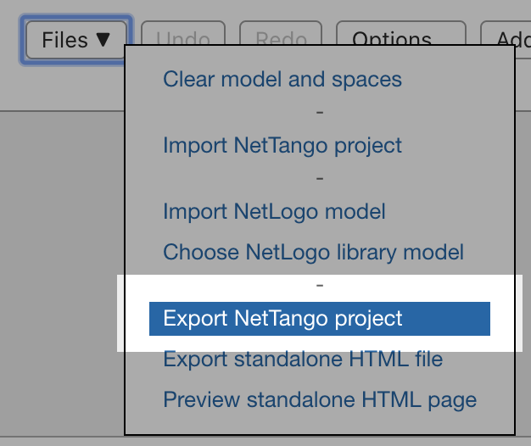This screenshot has width=531, height=446.
Task: Open the Files dropdown button
Action: point(76,40)
